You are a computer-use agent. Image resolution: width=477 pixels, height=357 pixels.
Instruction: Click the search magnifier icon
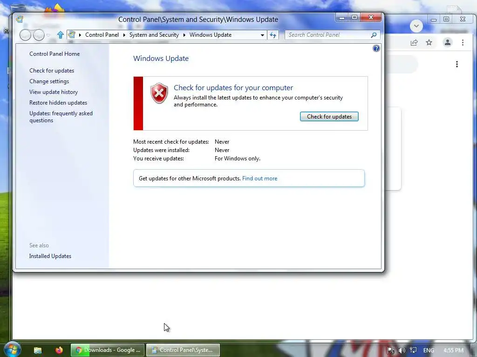pos(374,35)
